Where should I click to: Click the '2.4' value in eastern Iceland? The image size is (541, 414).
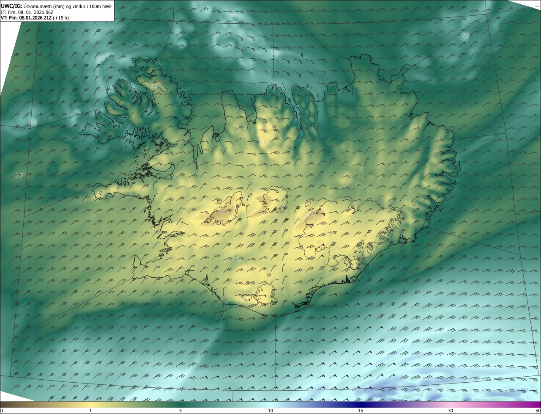414,127
